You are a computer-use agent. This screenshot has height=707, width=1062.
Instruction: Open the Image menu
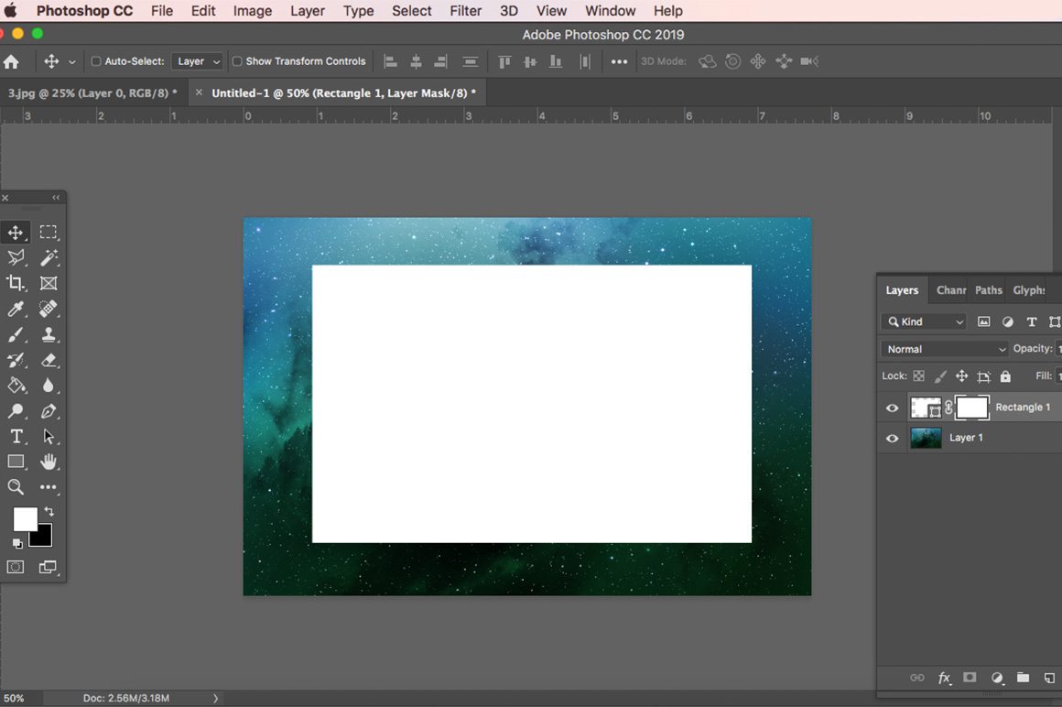click(x=253, y=11)
